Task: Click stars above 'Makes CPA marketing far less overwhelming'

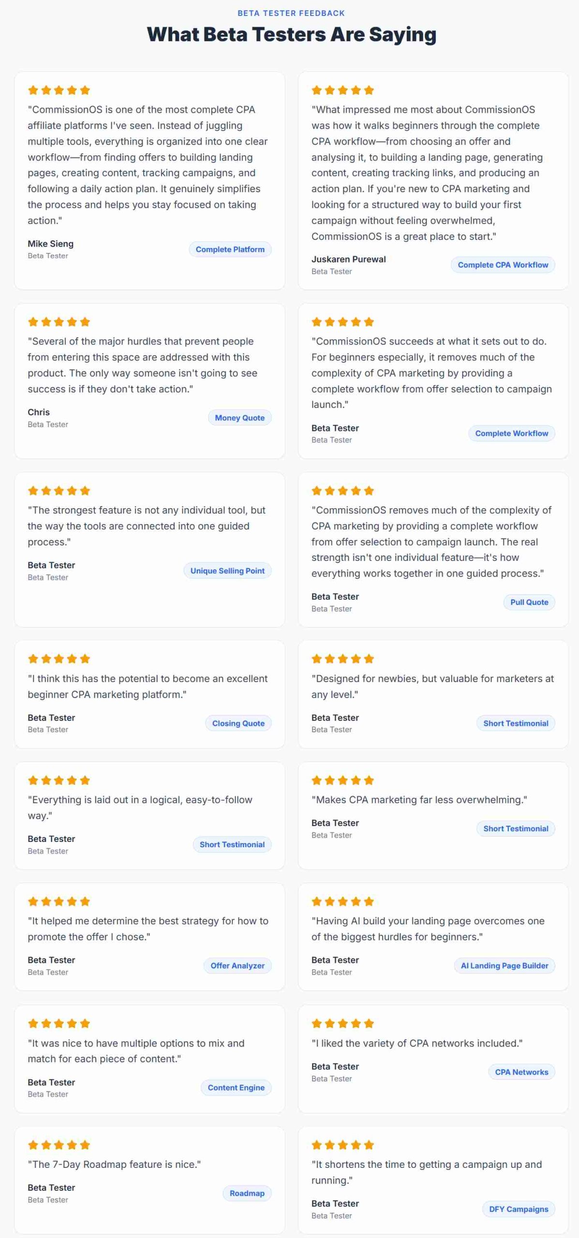Action: pyautogui.click(x=343, y=780)
